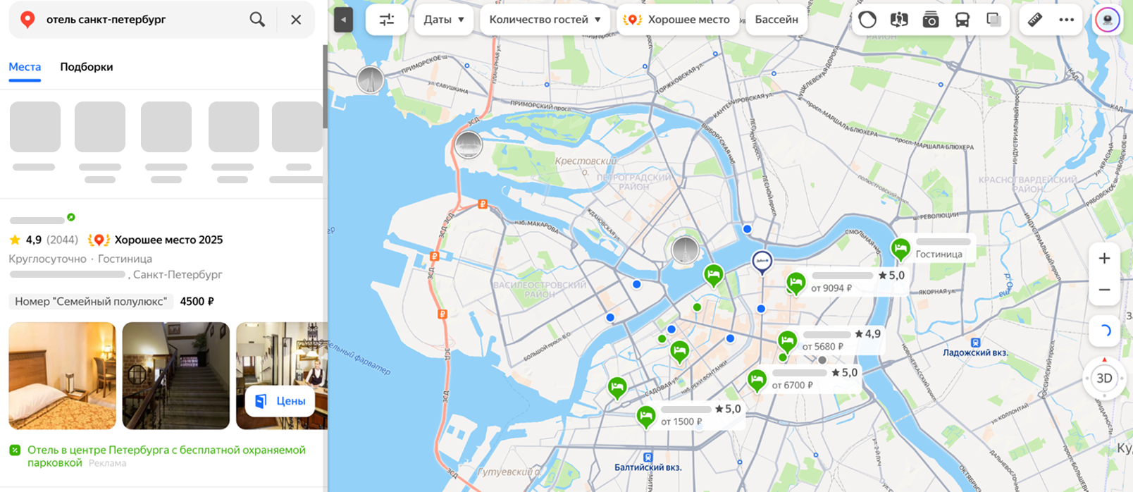The height and width of the screenshot is (492, 1133).
Task: Click the dark blue selected map pin
Action: 762,262
